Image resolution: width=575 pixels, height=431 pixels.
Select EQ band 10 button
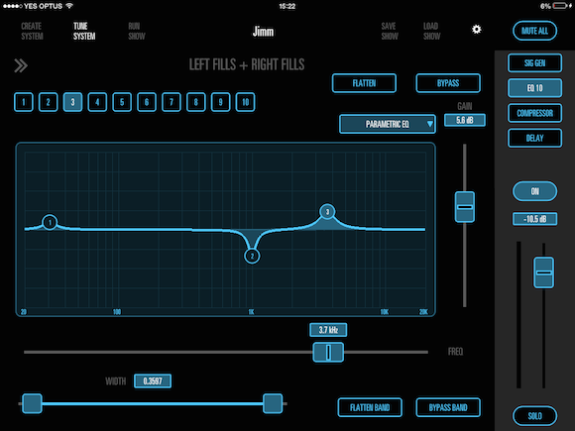(x=245, y=102)
